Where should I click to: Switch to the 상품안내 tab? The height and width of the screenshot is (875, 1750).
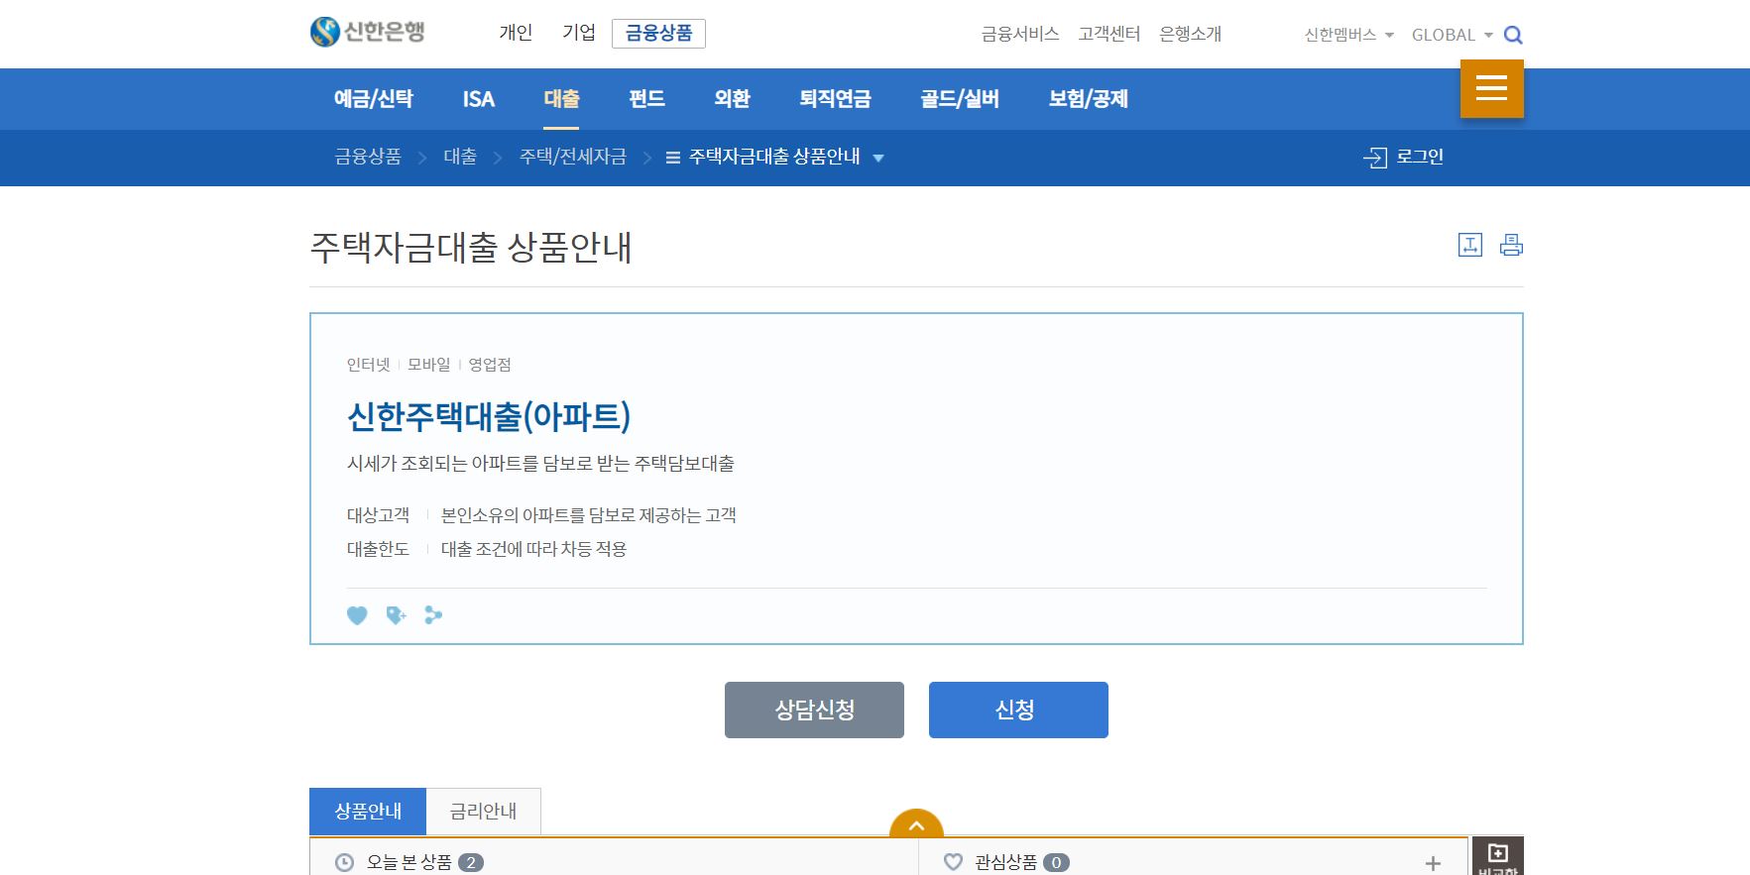[368, 812]
